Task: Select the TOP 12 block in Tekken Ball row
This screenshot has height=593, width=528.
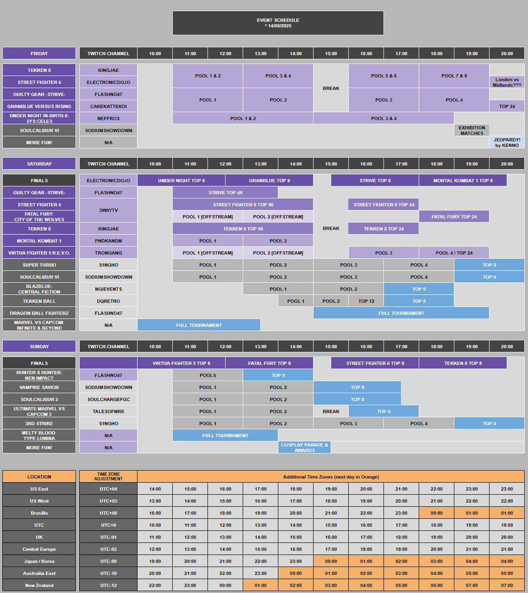Action: point(366,301)
